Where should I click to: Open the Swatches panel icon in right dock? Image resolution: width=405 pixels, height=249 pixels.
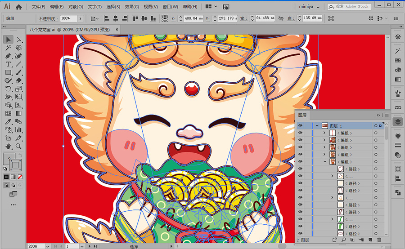[x=398, y=61]
